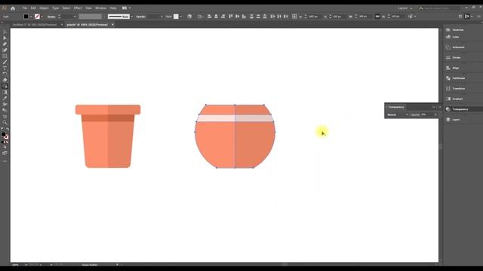Open the Select menu

click(x=66, y=8)
